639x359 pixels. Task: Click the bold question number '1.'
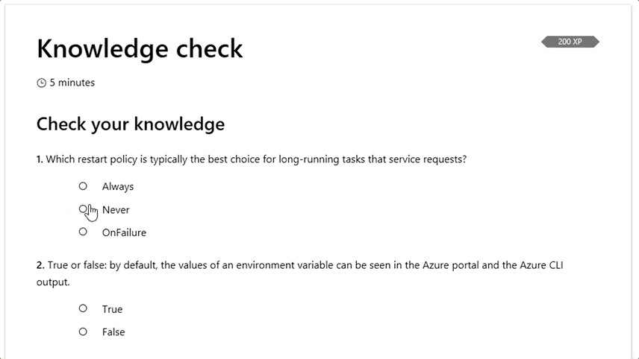coord(40,159)
